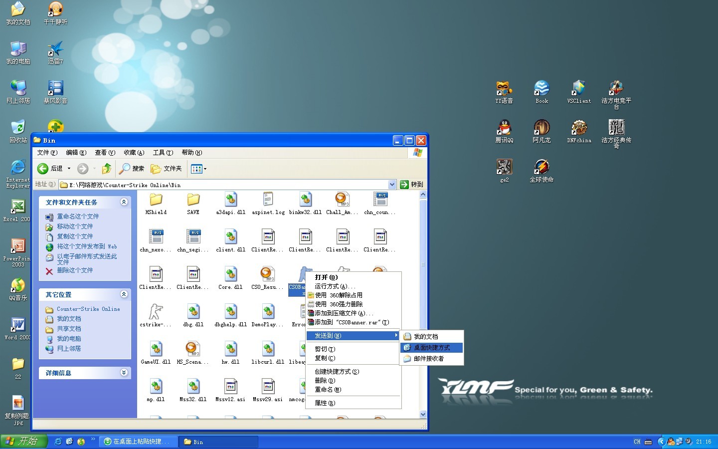The width and height of the screenshot is (718, 449).
Task: Open the YY语音 desktop icon
Action: coord(504,92)
